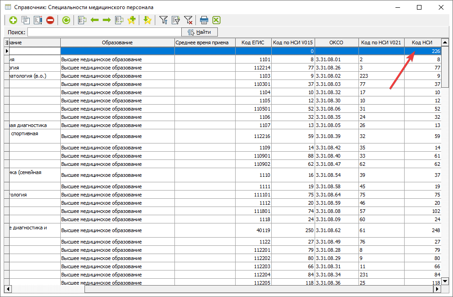Click the horizontal scrollbar right arrow
This screenshot has height=297, width=453.
point(437,289)
